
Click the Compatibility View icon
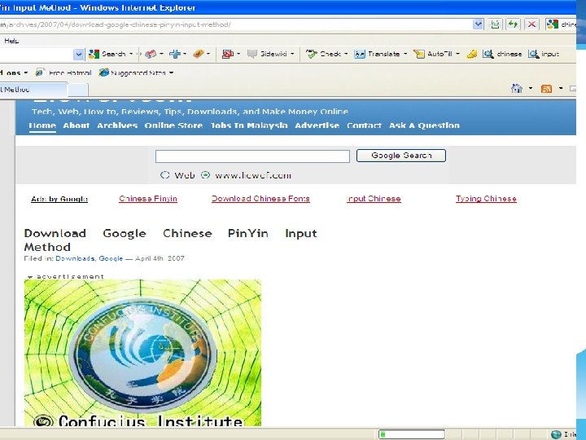pyautogui.click(x=495, y=24)
